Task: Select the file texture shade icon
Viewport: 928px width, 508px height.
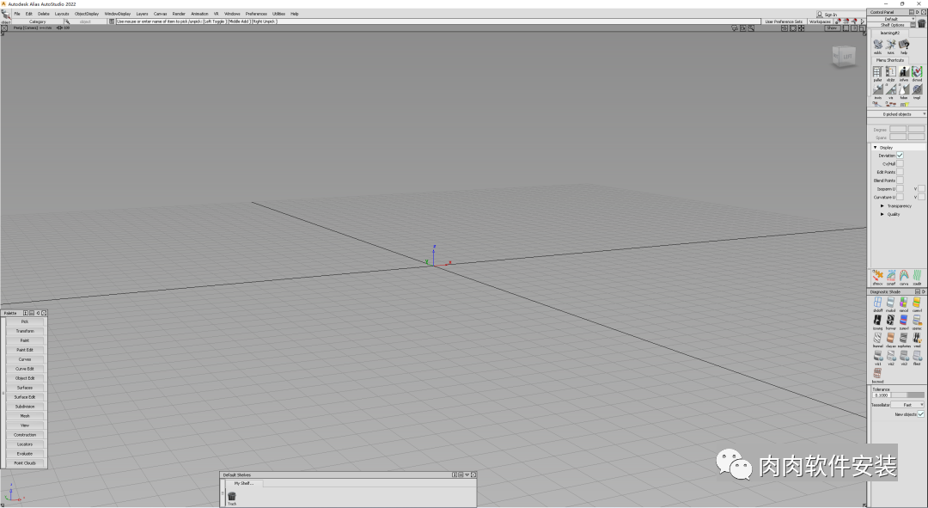Action: pos(917,355)
